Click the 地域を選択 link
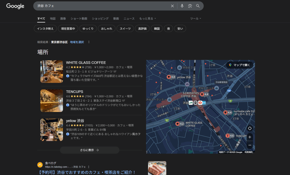 tap(77, 42)
